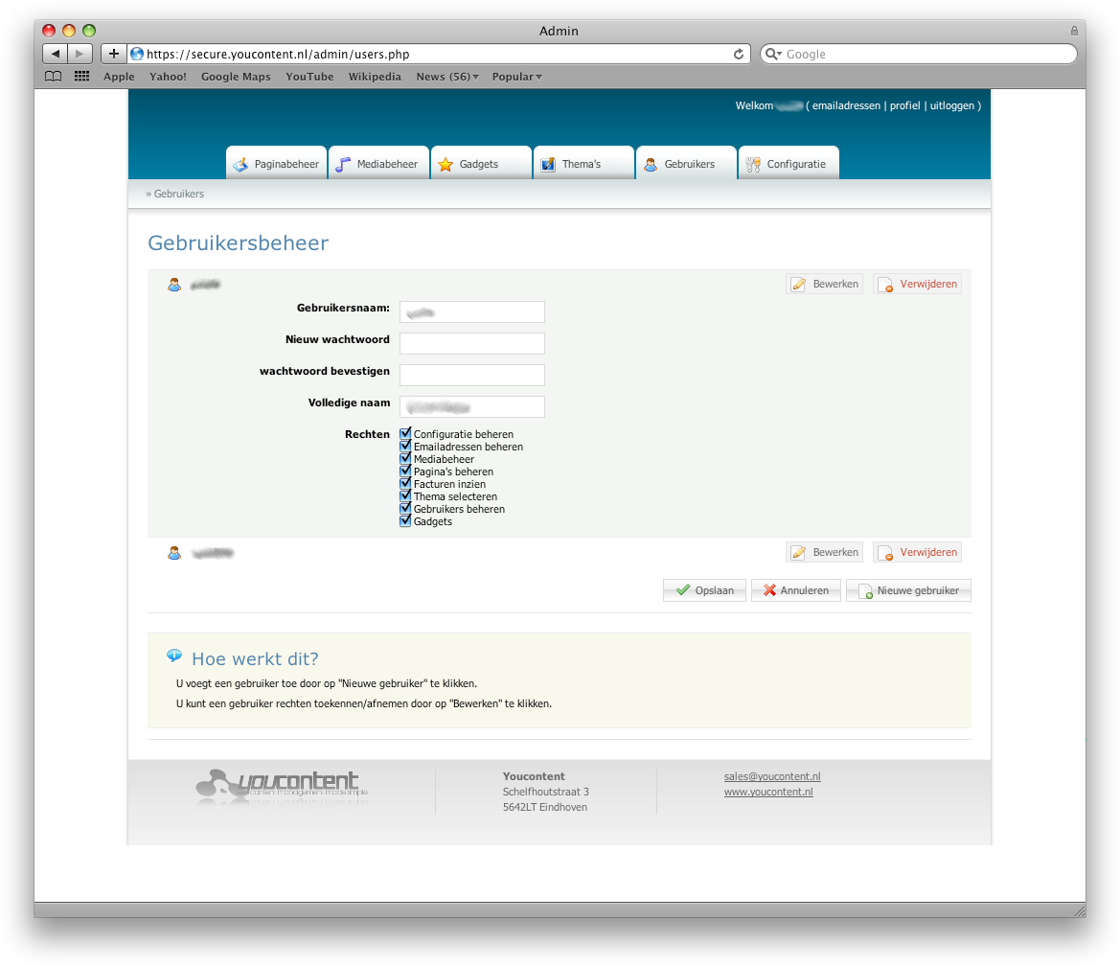1120x966 pixels.
Task: Click the reload page icon in address bar
Action: pos(739,55)
